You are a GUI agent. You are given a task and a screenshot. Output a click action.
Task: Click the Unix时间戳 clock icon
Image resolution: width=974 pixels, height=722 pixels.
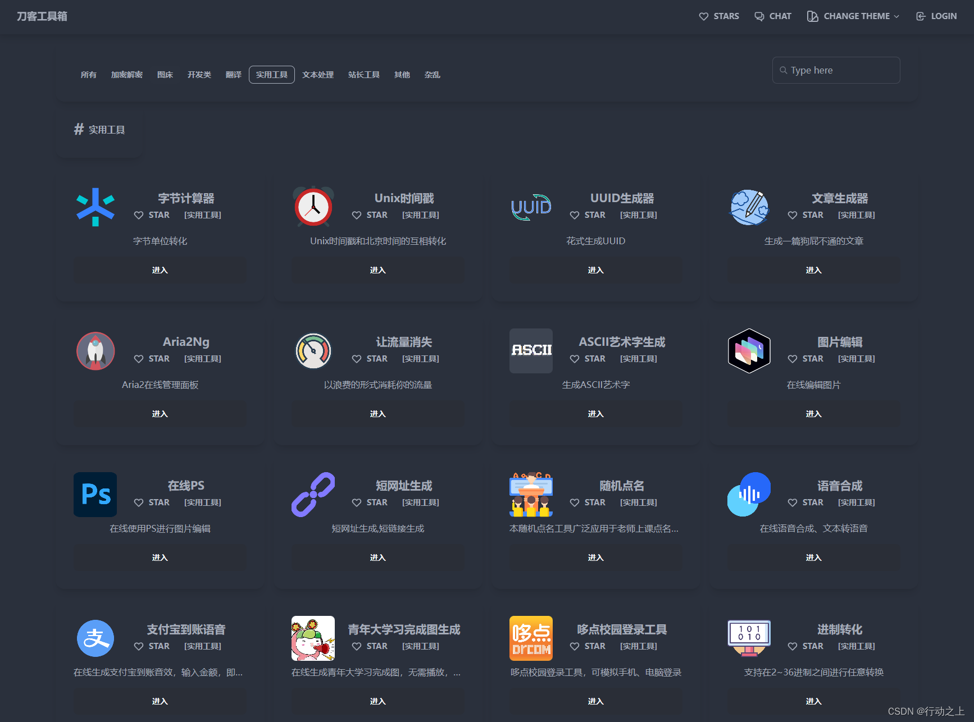[313, 207]
